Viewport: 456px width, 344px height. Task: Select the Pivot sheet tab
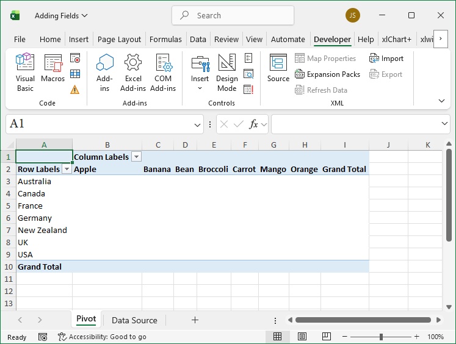tap(86, 319)
